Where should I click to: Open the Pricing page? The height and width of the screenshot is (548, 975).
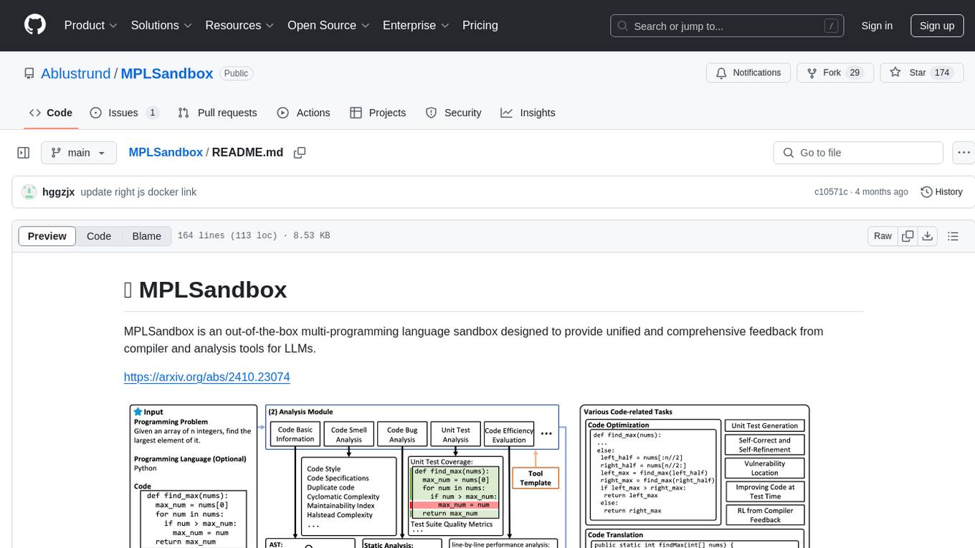click(480, 25)
